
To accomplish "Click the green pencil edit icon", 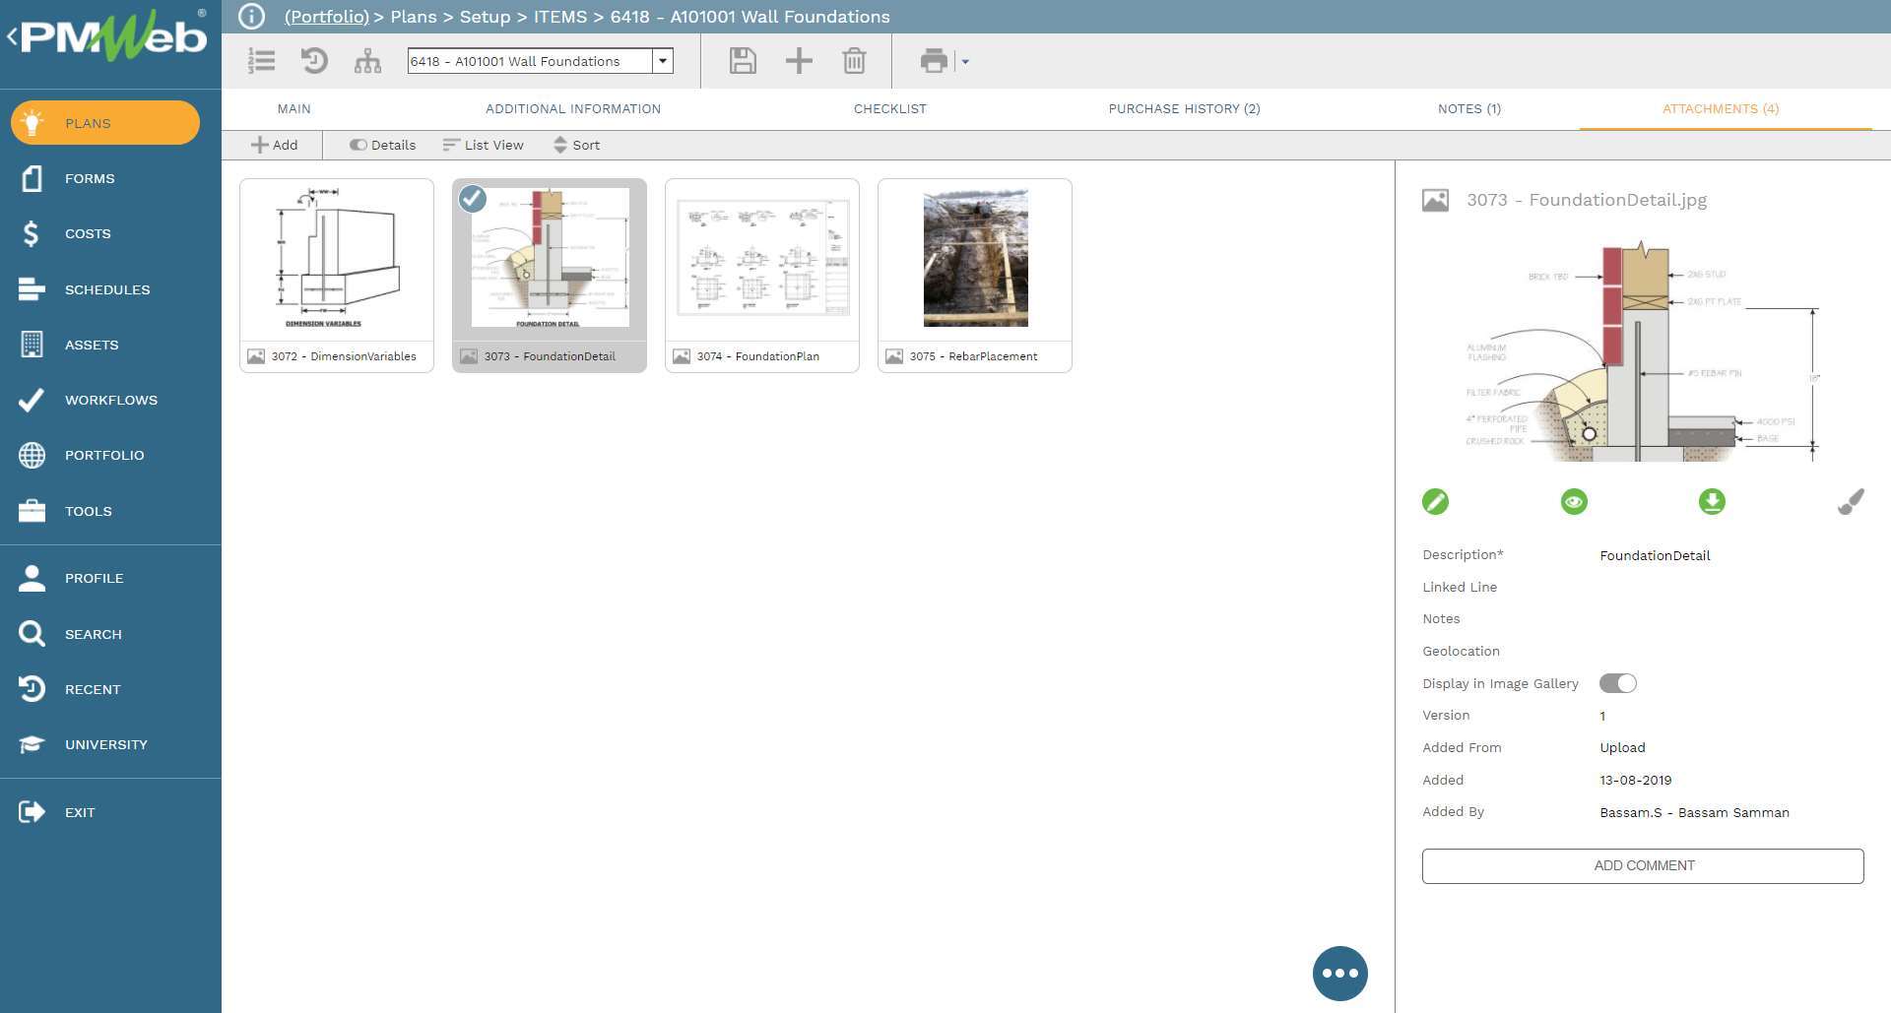I will pyautogui.click(x=1435, y=502).
